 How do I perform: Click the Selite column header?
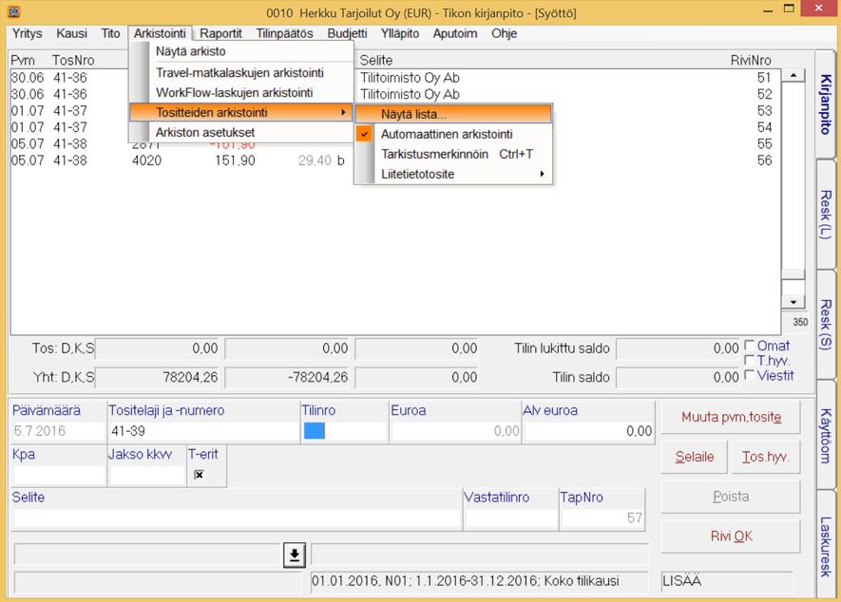[x=376, y=60]
